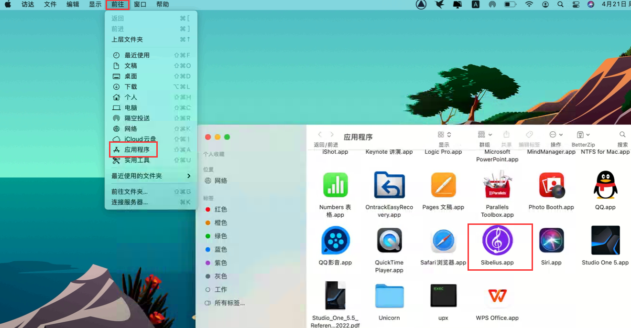
Task: Open the 显示 view switcher dropdown
Action: [444, 135]
